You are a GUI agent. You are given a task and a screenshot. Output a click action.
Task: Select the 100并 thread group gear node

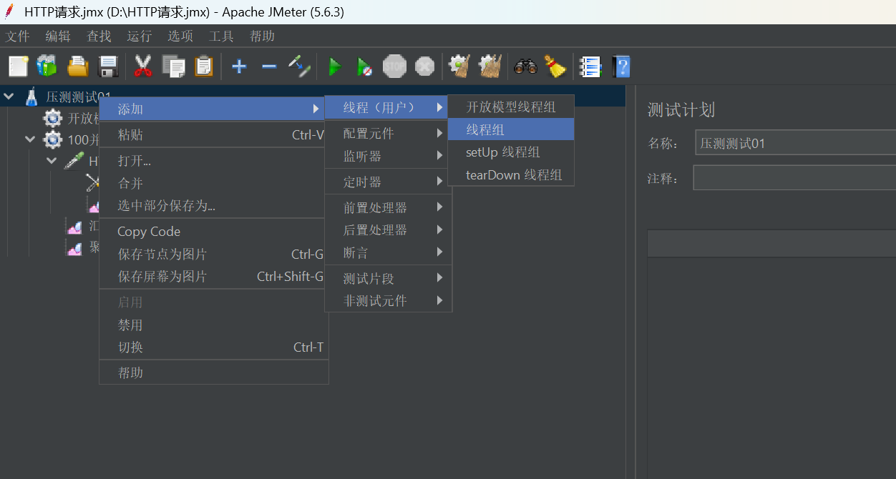(x=72, y=139)
